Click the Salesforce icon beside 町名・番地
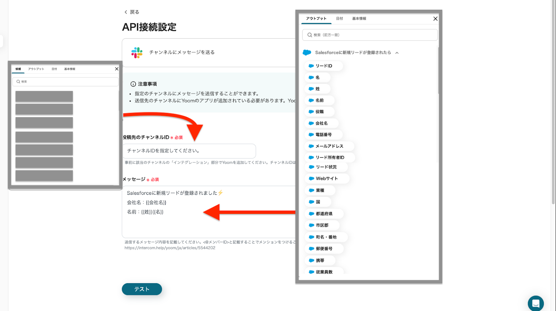This screenshot has height=311, width=556. click(311, 237)
